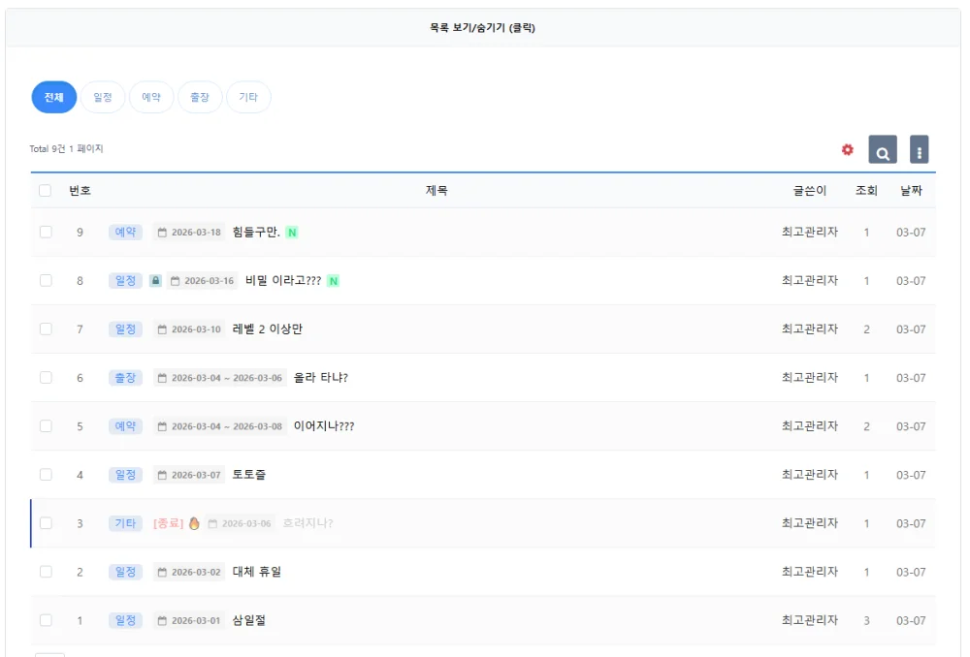This screenshot has height=657, width=970.
Task: Select the 일정 category tab
Action: tap(103, 97)
